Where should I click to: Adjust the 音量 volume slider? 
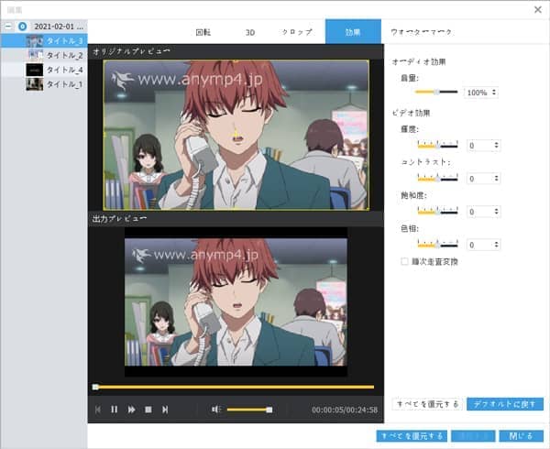pos(436,92)
